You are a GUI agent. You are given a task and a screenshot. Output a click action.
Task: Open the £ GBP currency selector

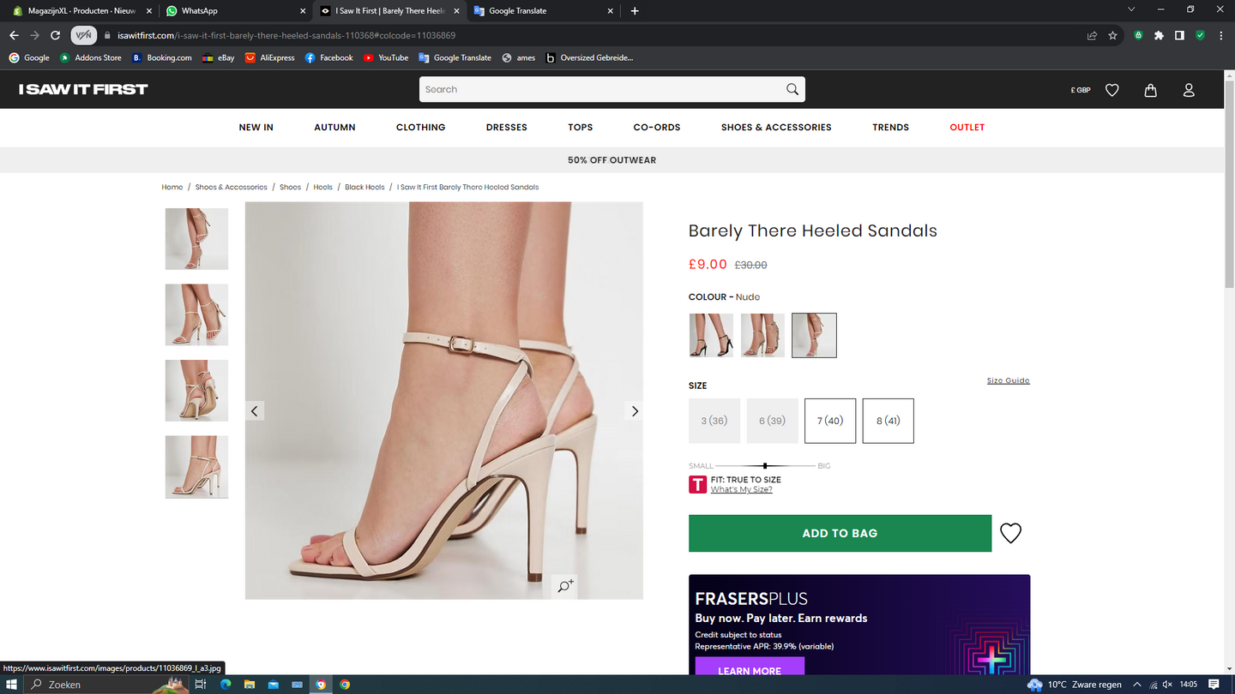tap(1080, 90)
